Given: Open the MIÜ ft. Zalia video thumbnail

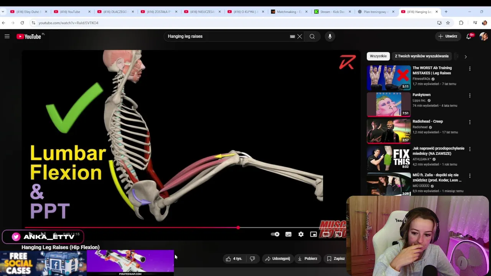Looking at the screenshot, I should [x=389, y=184].
